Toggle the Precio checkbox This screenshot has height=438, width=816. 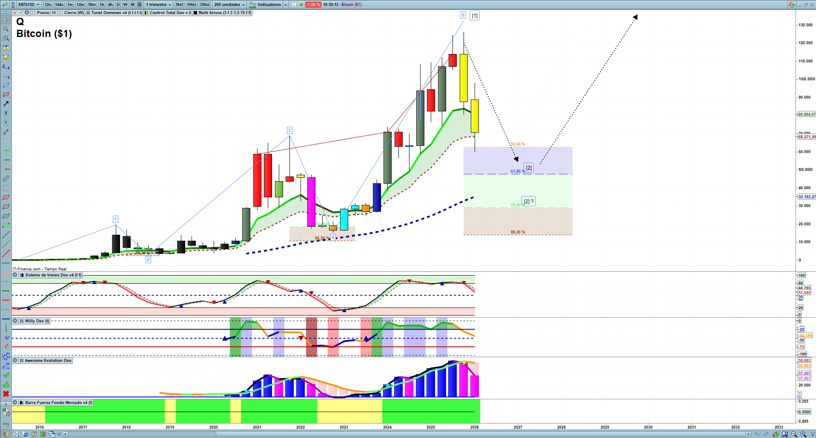(34, 13)
